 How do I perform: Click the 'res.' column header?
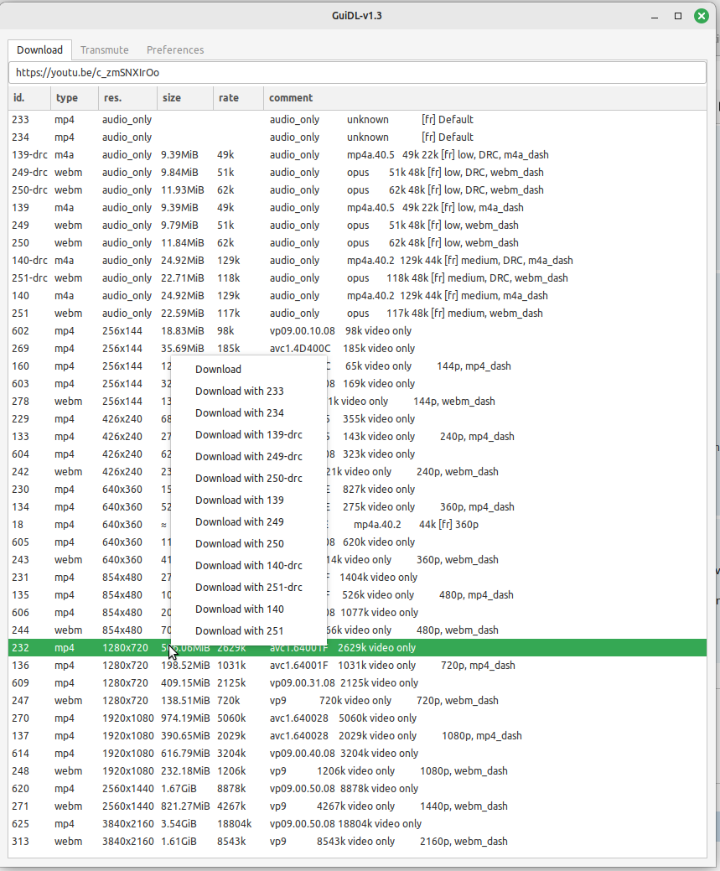coord(112,98)
